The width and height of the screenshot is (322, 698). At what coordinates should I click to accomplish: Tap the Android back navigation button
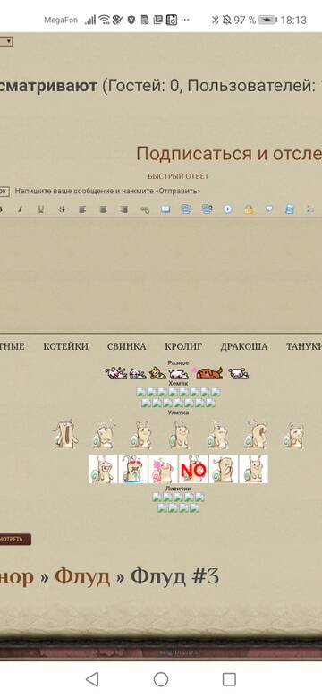92,679
